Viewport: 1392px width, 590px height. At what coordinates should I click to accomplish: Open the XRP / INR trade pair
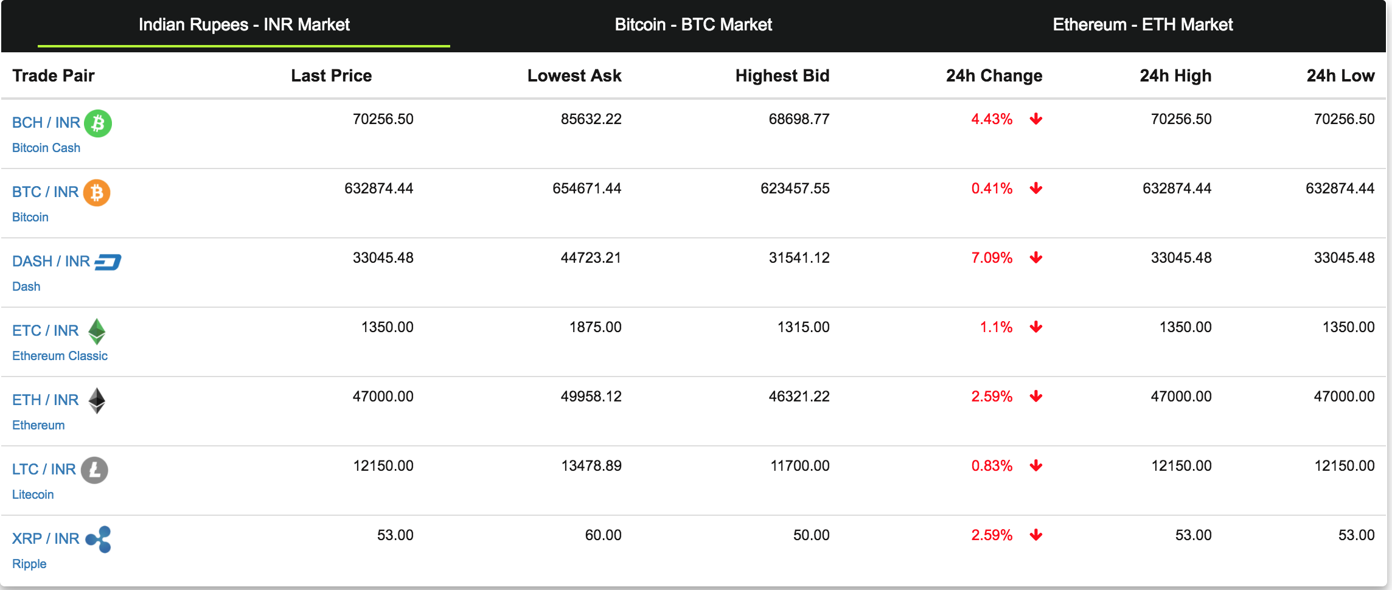(x=46, y=539)
